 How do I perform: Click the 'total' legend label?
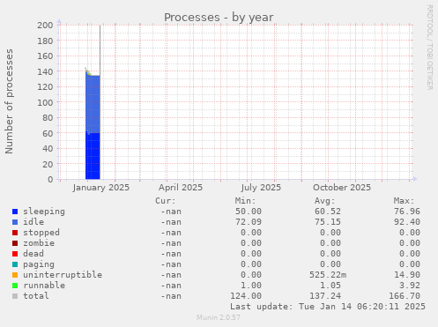click(36, 296)
